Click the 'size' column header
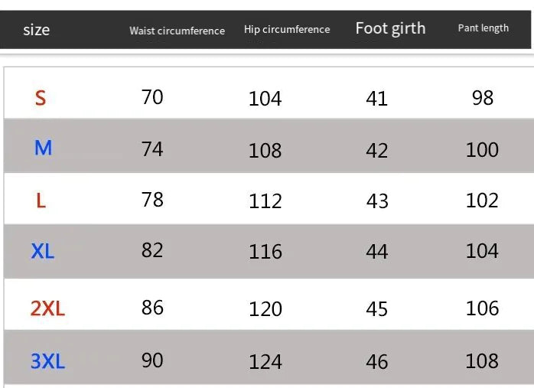534x388 pixels. pos(36,30)
